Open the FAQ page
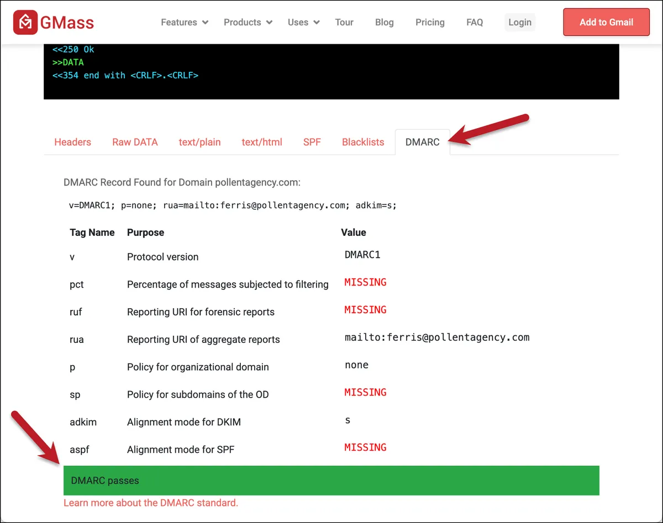The width and height of the screenshot is (663, 523). [x=475, y=22]
